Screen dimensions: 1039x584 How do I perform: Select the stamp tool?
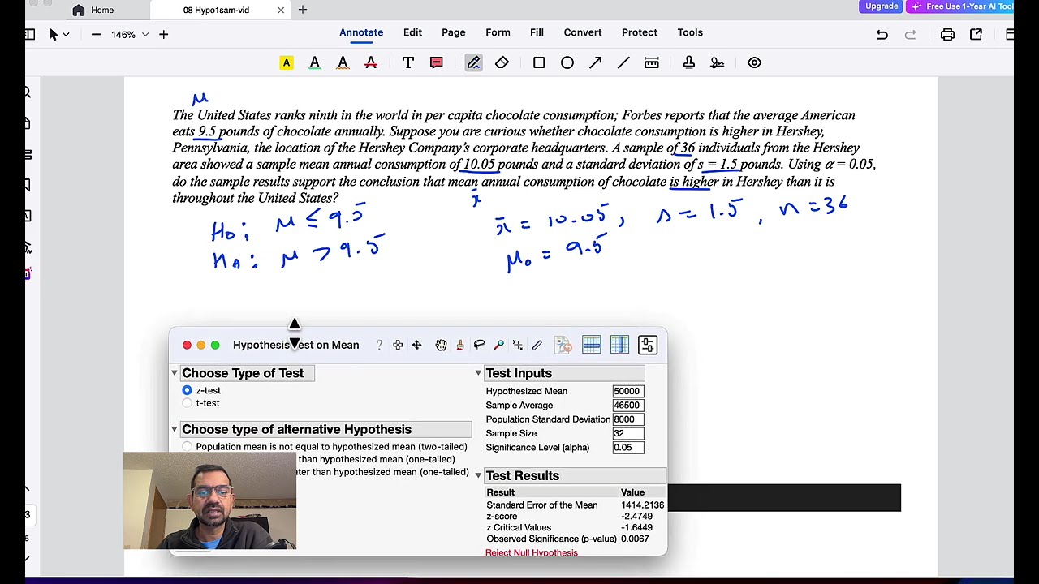pyautogui.click(x=689, y=62)
